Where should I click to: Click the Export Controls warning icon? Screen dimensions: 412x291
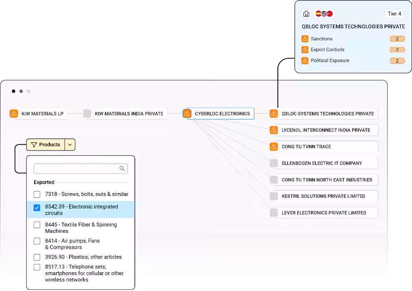(x=305, y=50)
